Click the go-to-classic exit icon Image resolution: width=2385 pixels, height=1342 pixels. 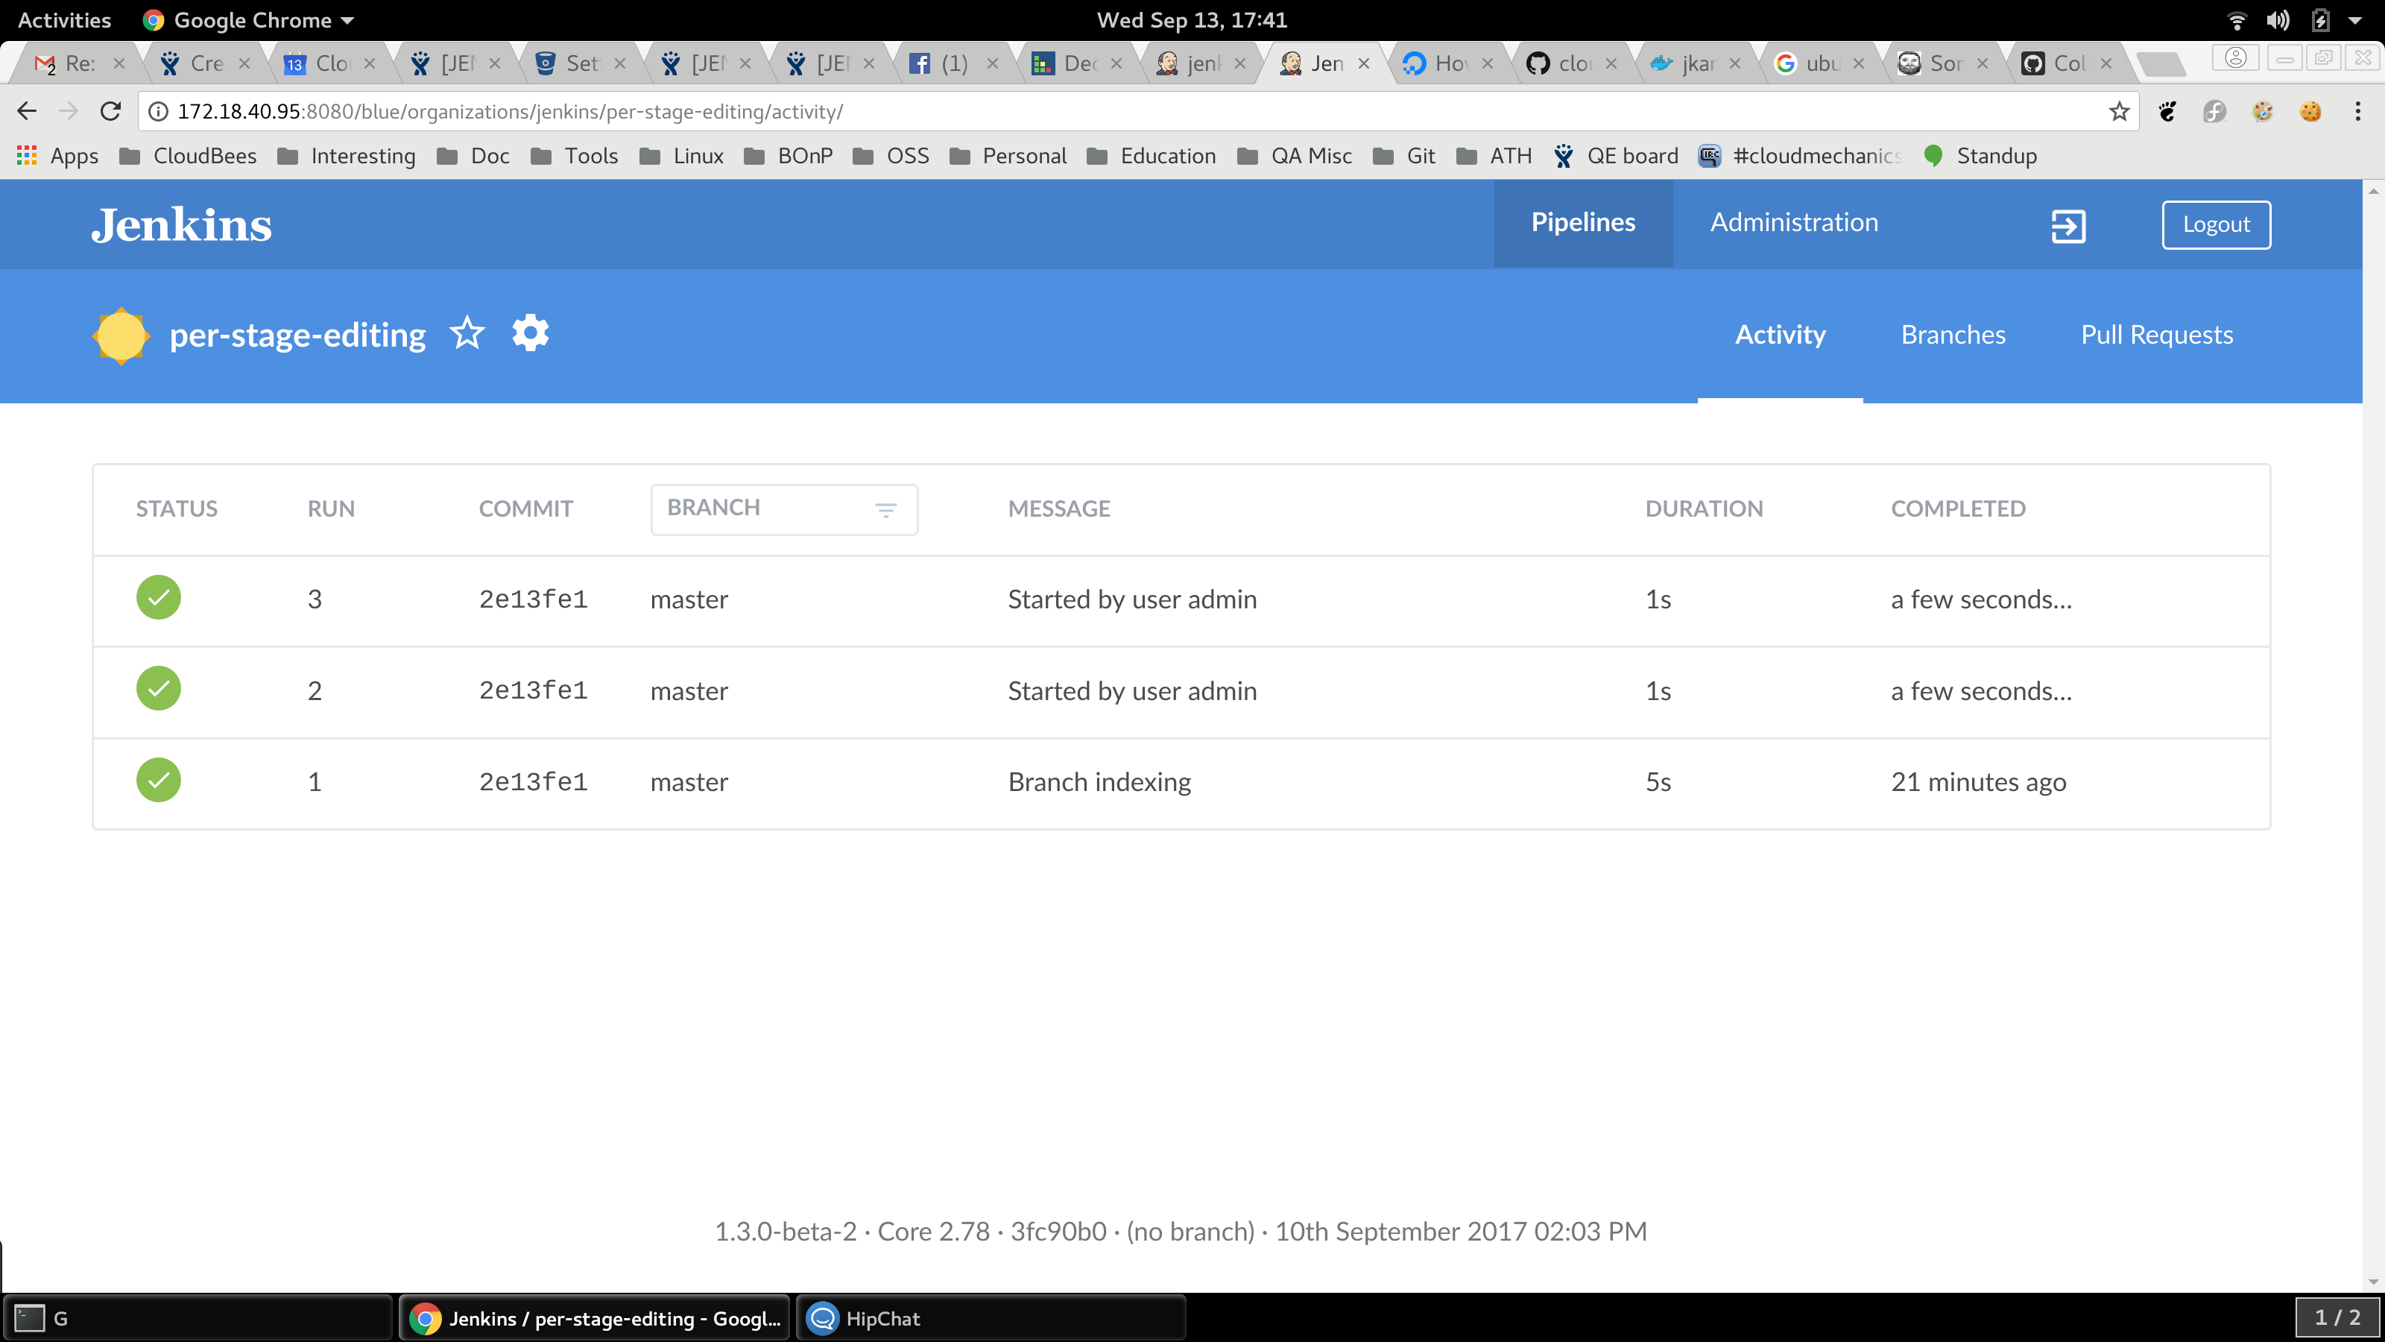point(2067,225)
